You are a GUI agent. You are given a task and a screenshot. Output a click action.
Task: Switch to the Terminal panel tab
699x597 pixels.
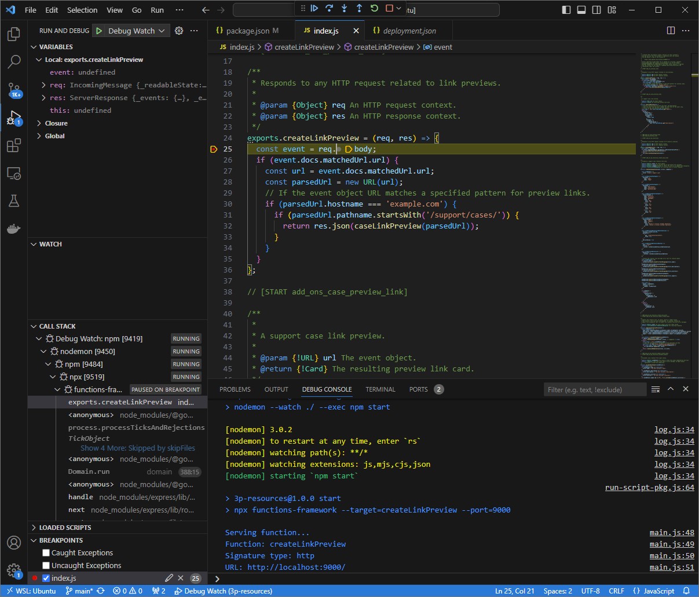coord(380,389)
